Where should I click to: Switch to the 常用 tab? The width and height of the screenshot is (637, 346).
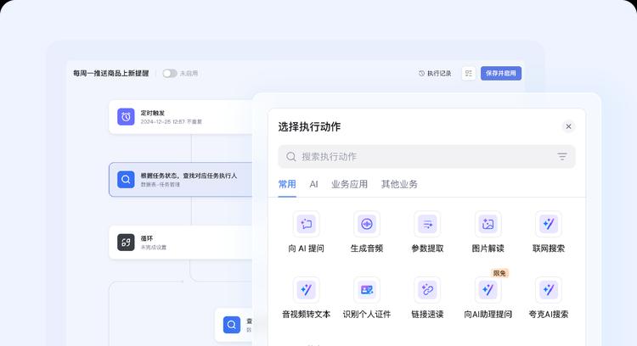[x=287, y=184]
